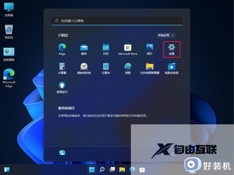Open the 日历 calendar app
The image size is (234, 175).
[x=106, y=50]
